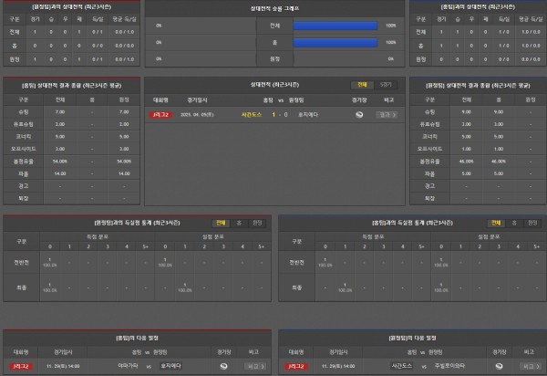This screenshot has height=376, width=547.
Task: Select 홈 filter in the left goal statistics panel
Action: pos(239,222)
